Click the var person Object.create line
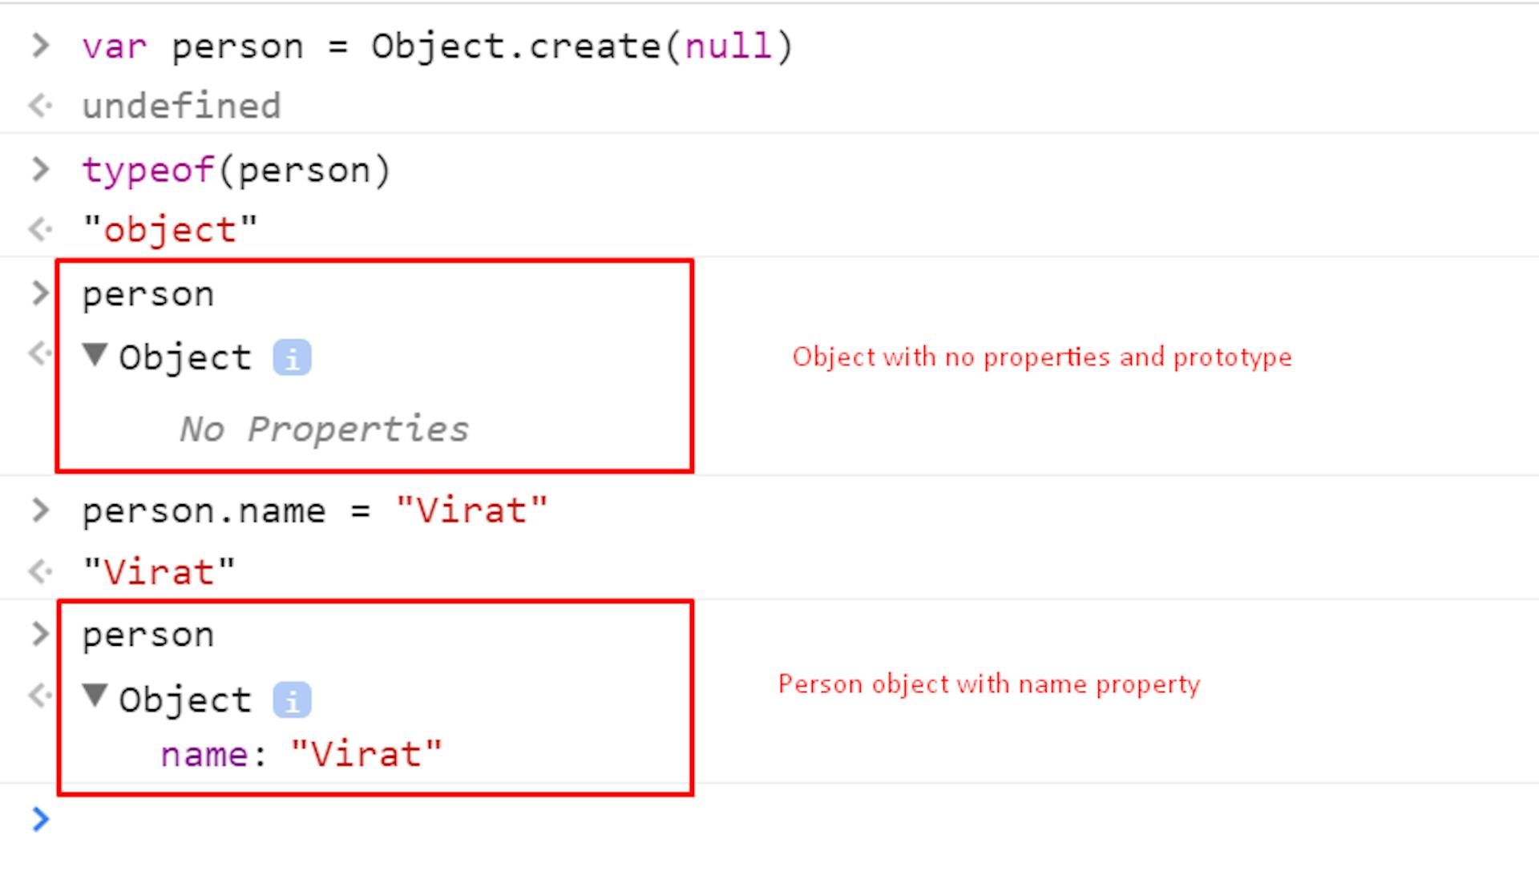 [437, 46]
